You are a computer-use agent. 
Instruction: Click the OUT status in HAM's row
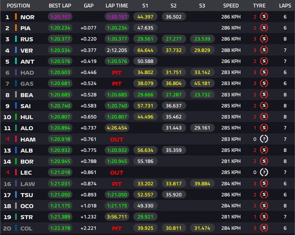[117, 140]
